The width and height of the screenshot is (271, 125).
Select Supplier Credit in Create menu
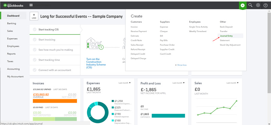pyautogui.click(x=167, y=49)
